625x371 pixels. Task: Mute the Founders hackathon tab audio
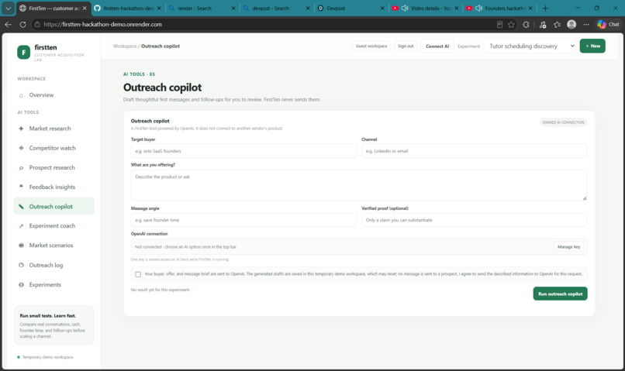click(478, 8)
